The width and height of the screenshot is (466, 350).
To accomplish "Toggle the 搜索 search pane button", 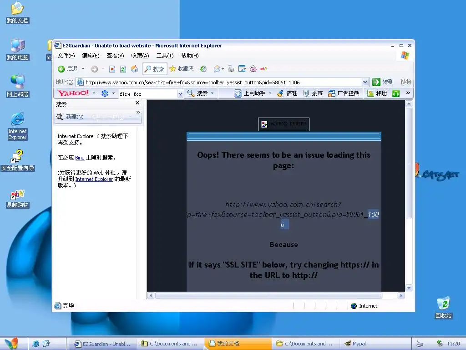I will (155, 69).
